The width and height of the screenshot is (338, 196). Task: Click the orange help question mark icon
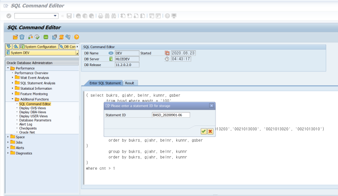click(x=77, y=37)
